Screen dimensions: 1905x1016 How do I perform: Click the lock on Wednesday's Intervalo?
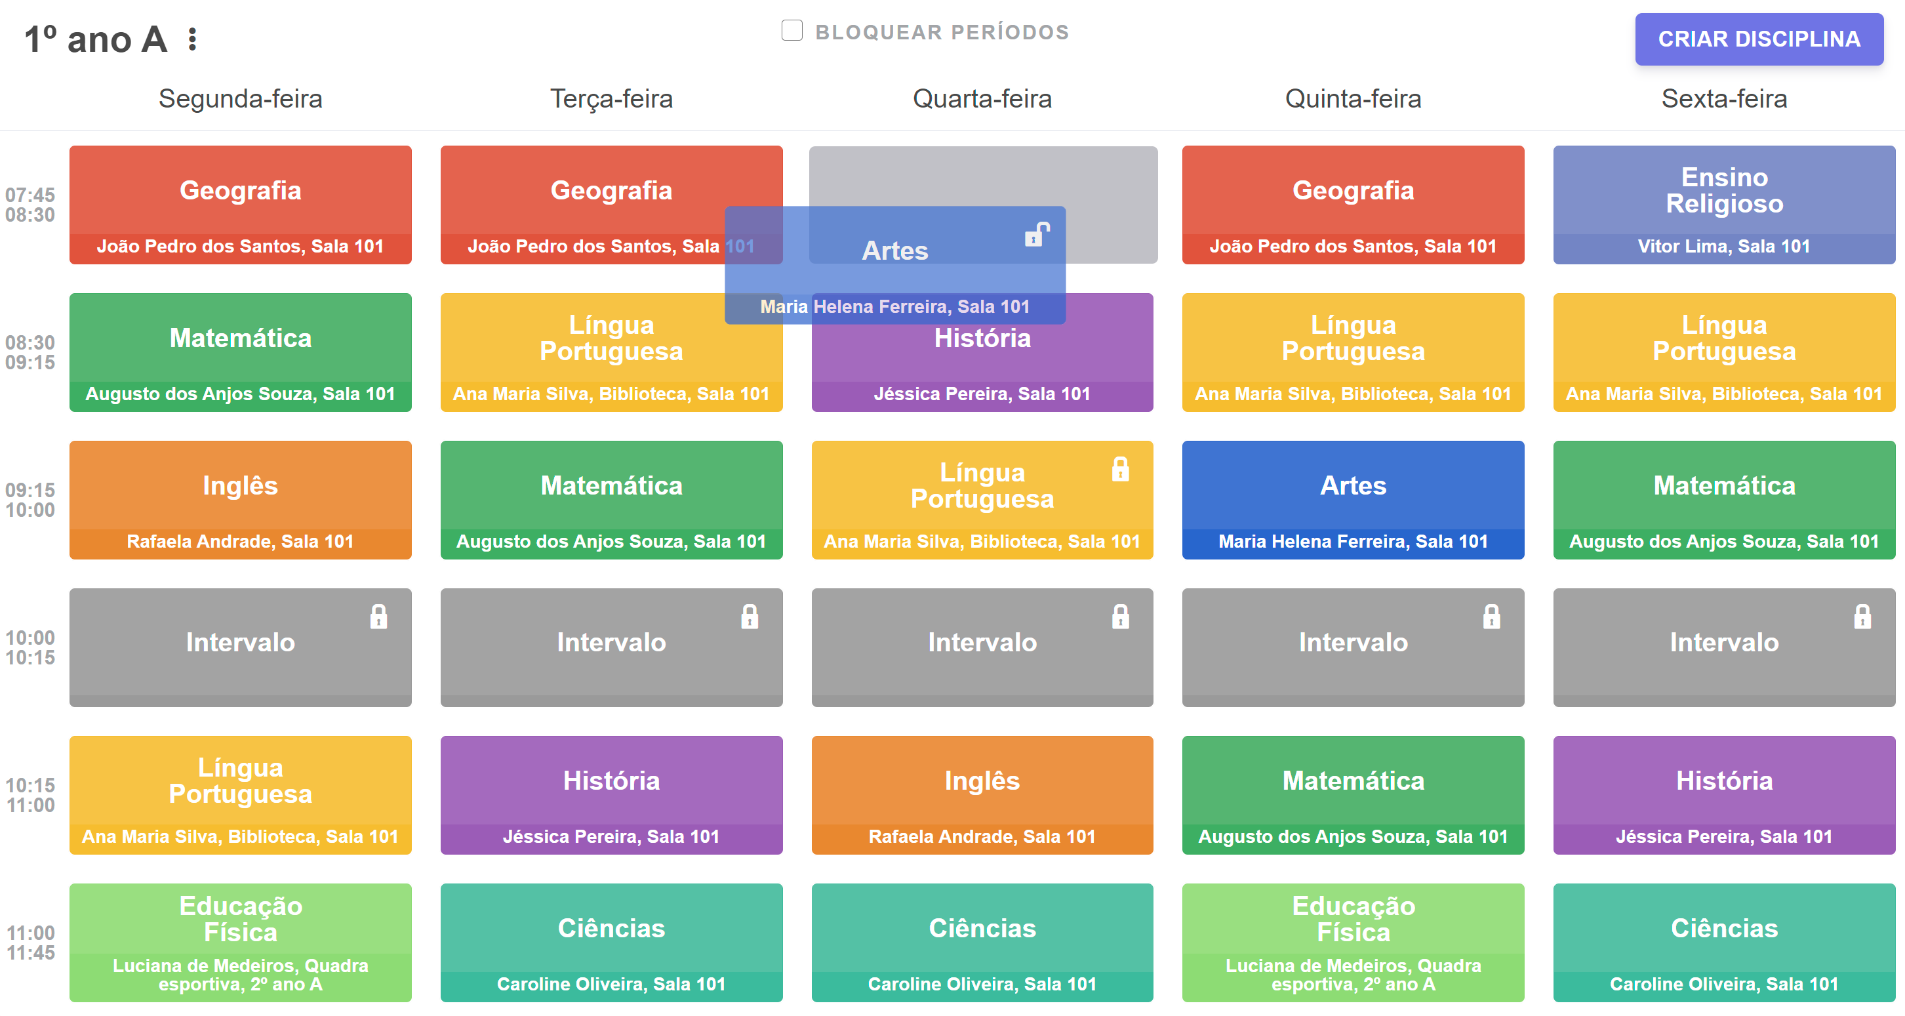point(1119,617)
